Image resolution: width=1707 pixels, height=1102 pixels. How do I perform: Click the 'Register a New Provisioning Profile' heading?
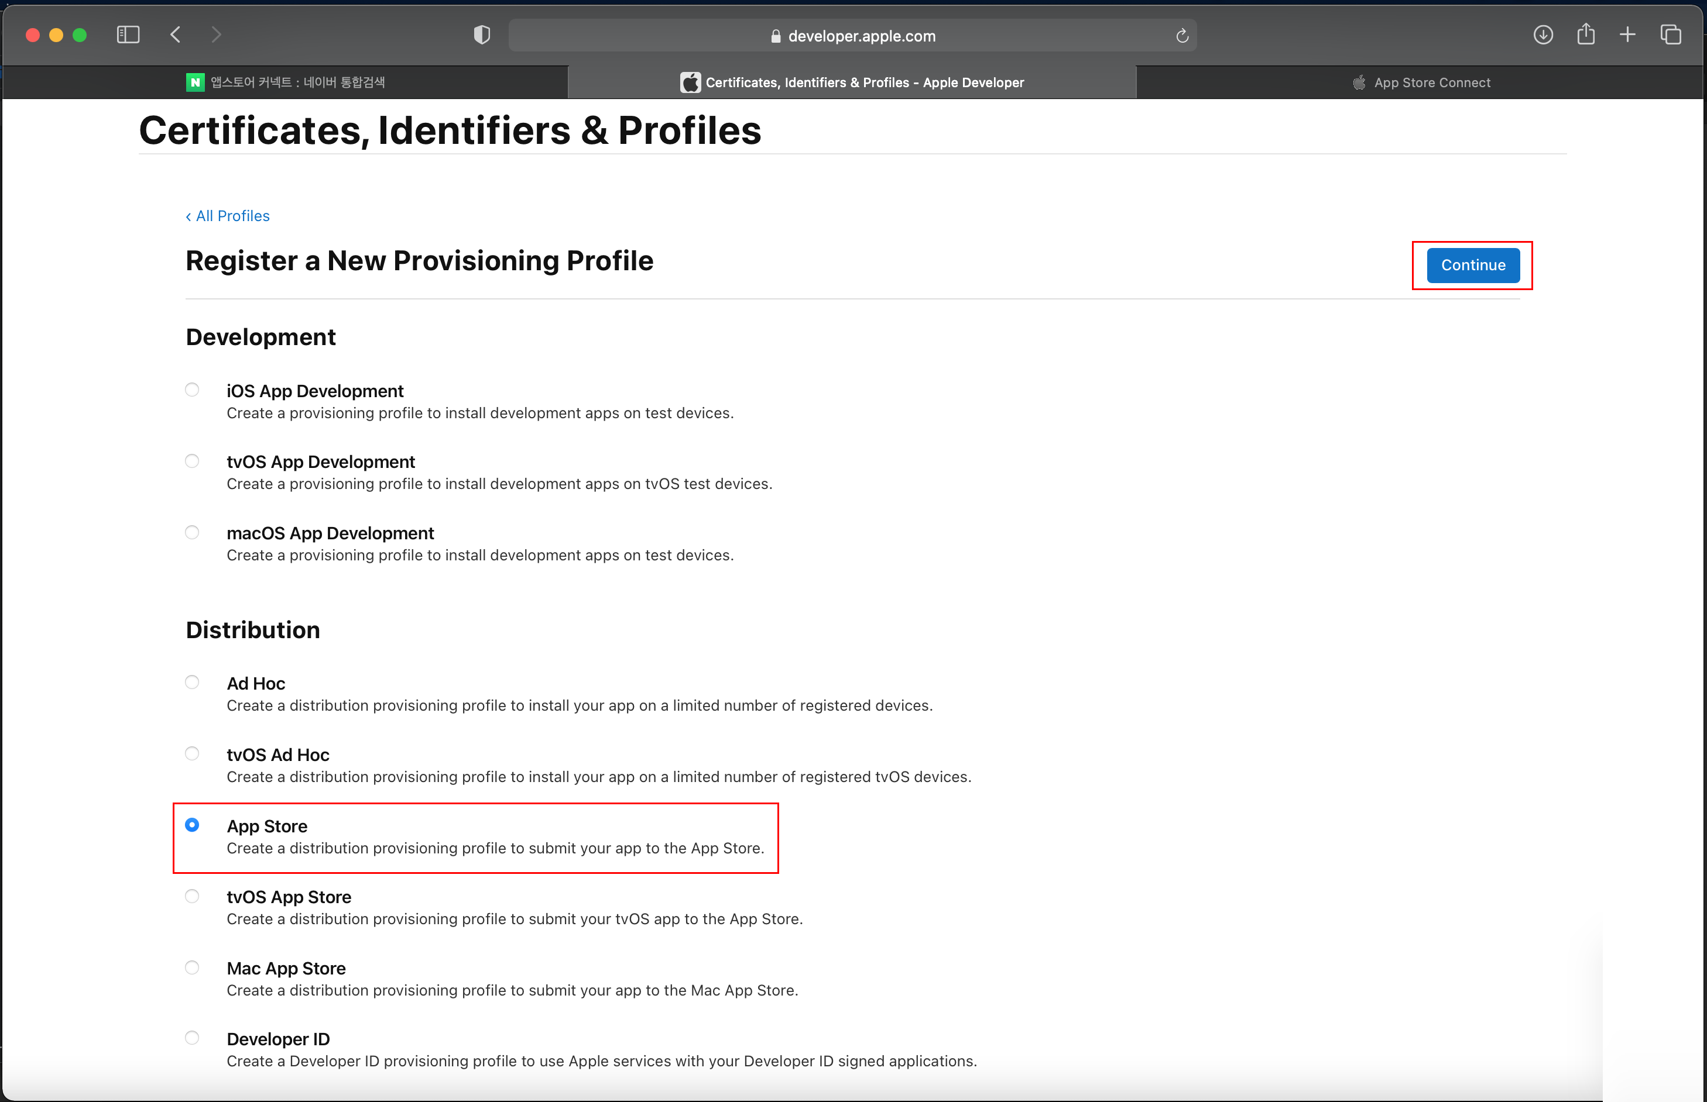pos(420,261)
